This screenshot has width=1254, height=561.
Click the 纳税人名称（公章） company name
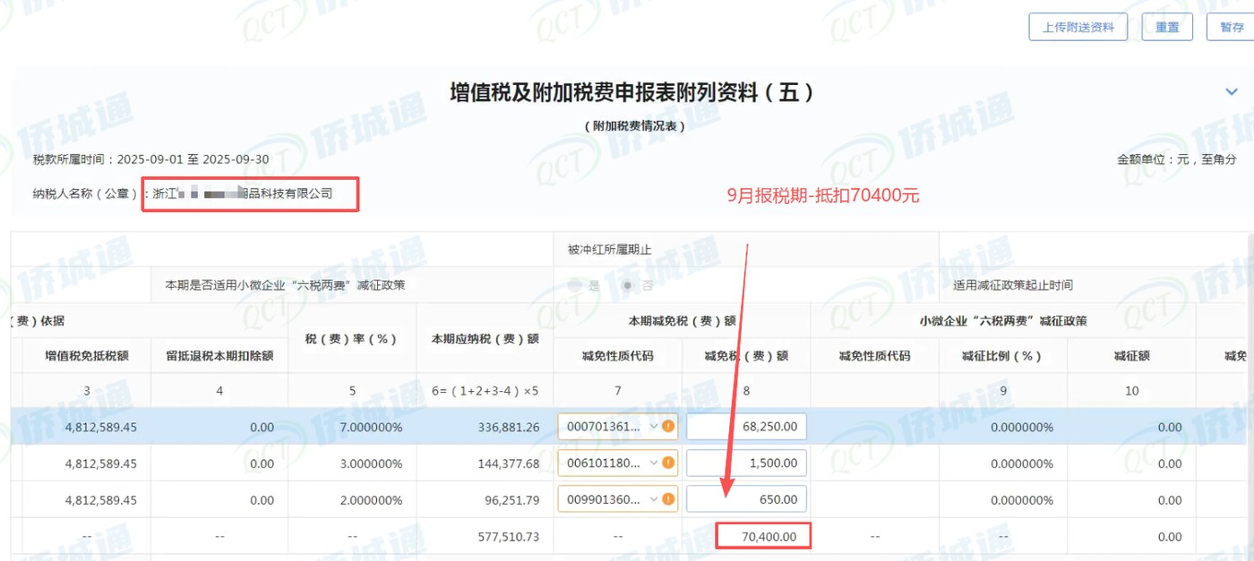pos(243,192)
